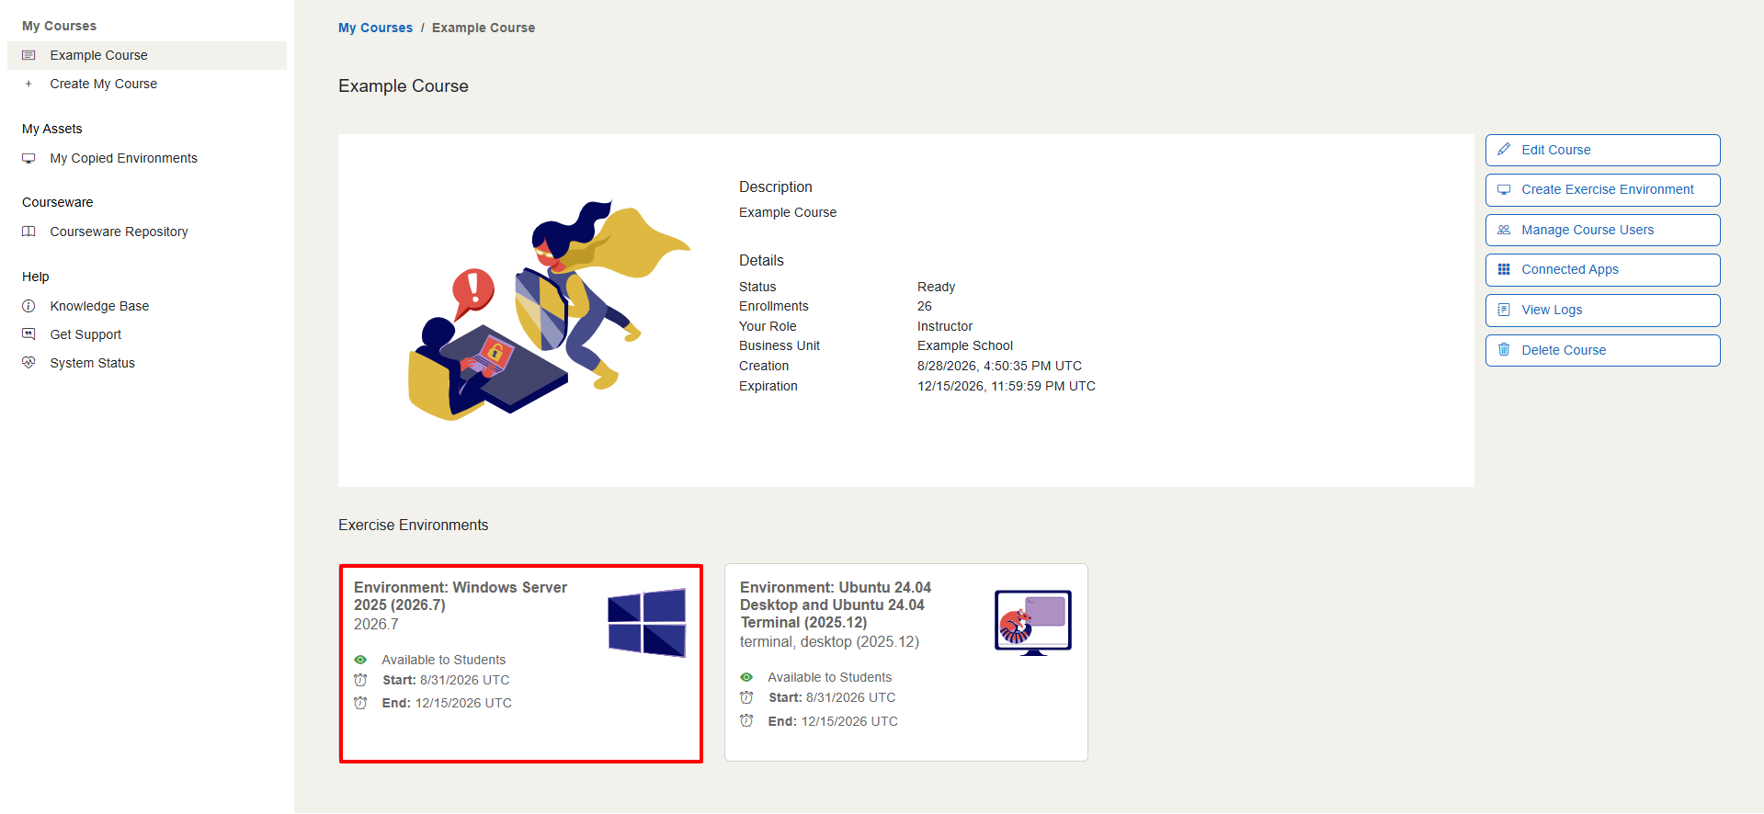Image resolution: width=1764 pixels, height=814 pixels.
Task: Click the '2026.7' version subtitle
Action: click(x=376, y=624)
